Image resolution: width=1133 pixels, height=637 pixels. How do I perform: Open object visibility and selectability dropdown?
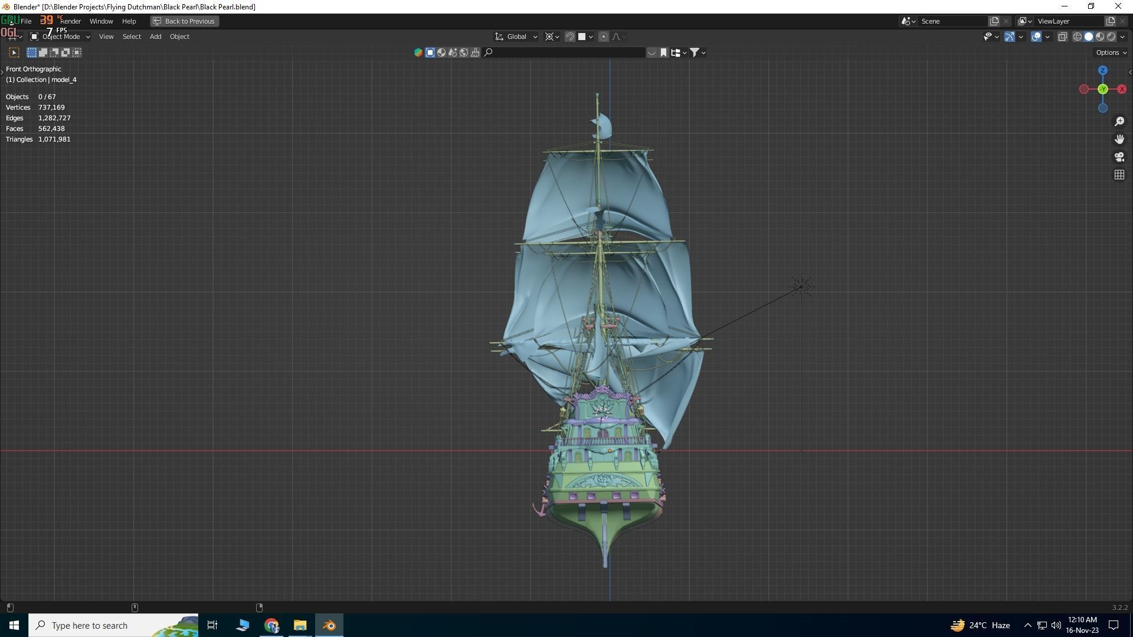[x=991, y=37]
